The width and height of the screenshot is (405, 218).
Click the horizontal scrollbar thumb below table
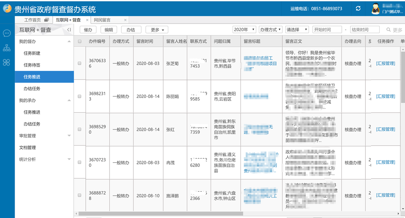[161, 213]
